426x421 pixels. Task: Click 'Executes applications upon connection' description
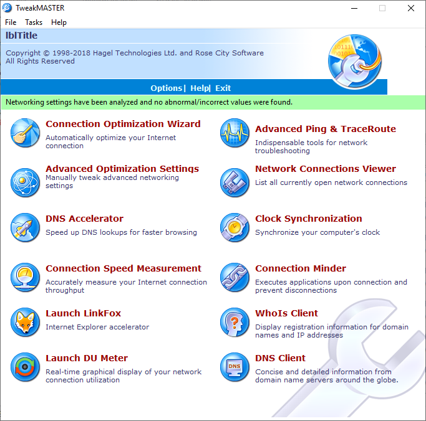tap(331, 286)
